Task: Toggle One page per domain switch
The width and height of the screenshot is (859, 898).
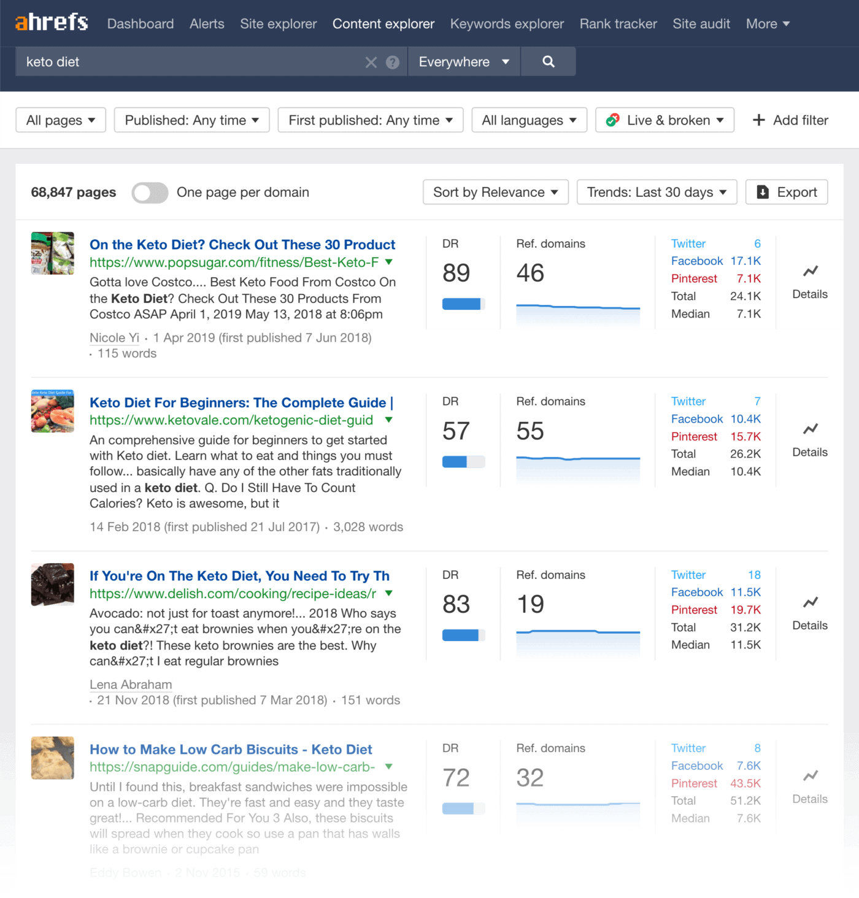Action: (x=150, y=193)
